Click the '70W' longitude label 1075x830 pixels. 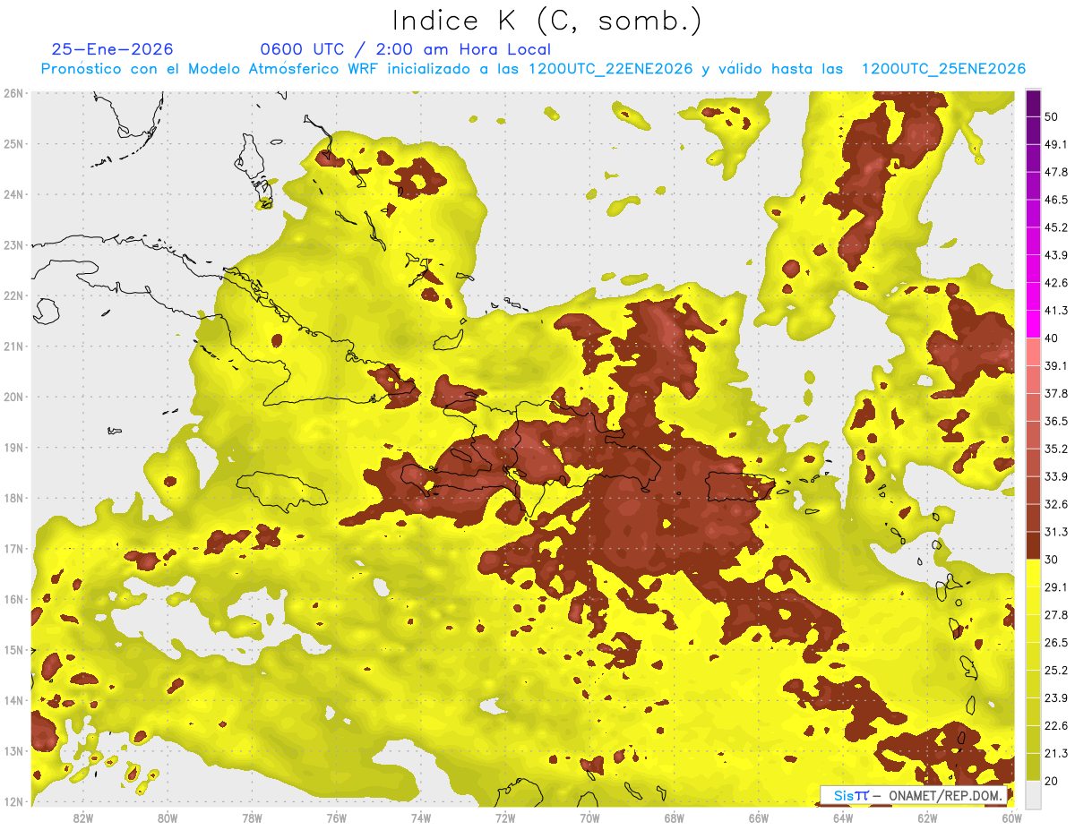click(x=589, y=817)
